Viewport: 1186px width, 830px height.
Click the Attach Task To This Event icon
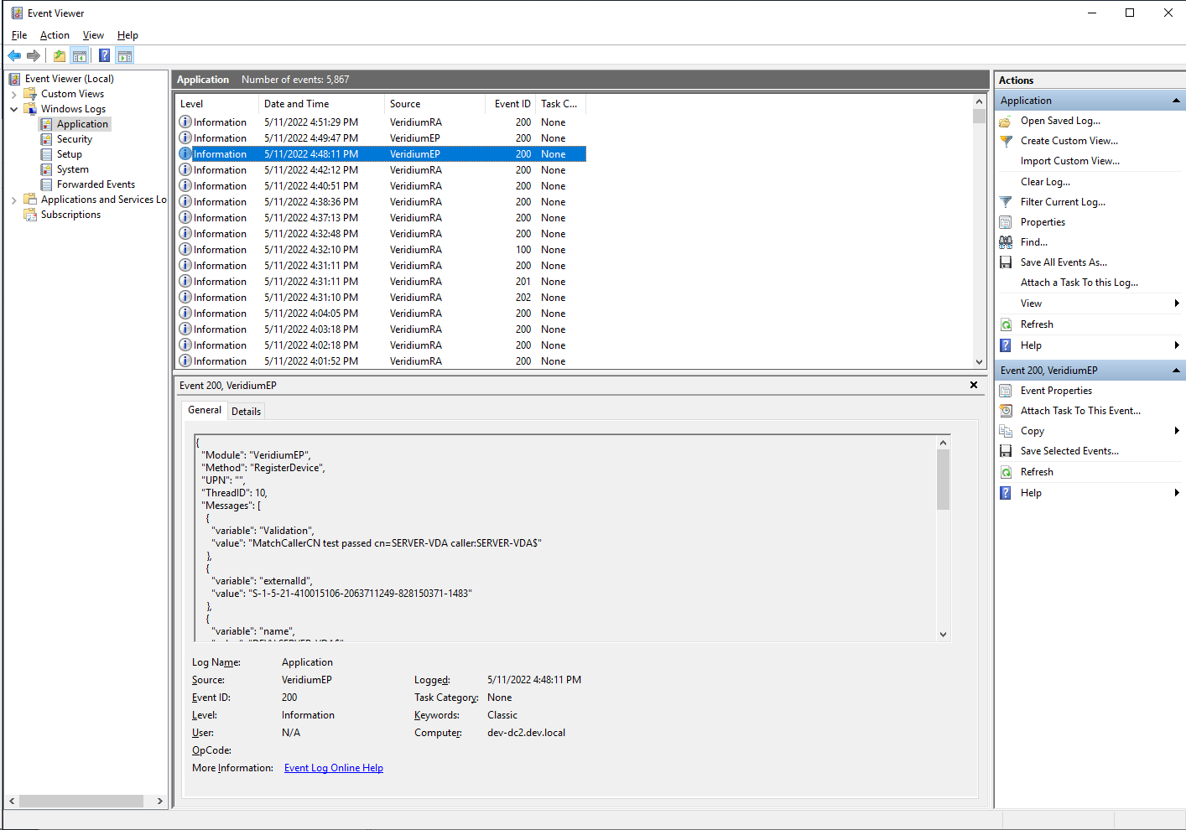point(1006,411)
